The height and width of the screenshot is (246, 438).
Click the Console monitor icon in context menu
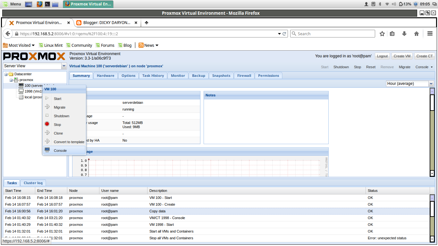47,150
